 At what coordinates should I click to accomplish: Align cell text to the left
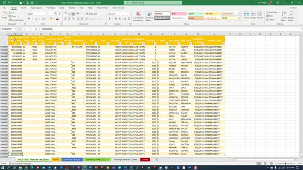(65, 19)
